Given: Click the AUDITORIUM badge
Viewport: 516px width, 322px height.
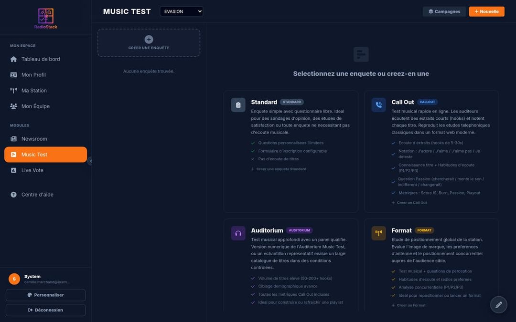Looking at the screenshot, I should tap(299, 230).
